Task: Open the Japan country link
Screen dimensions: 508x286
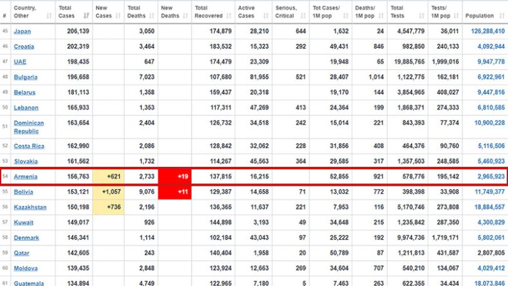Action: tap(23, 31)
